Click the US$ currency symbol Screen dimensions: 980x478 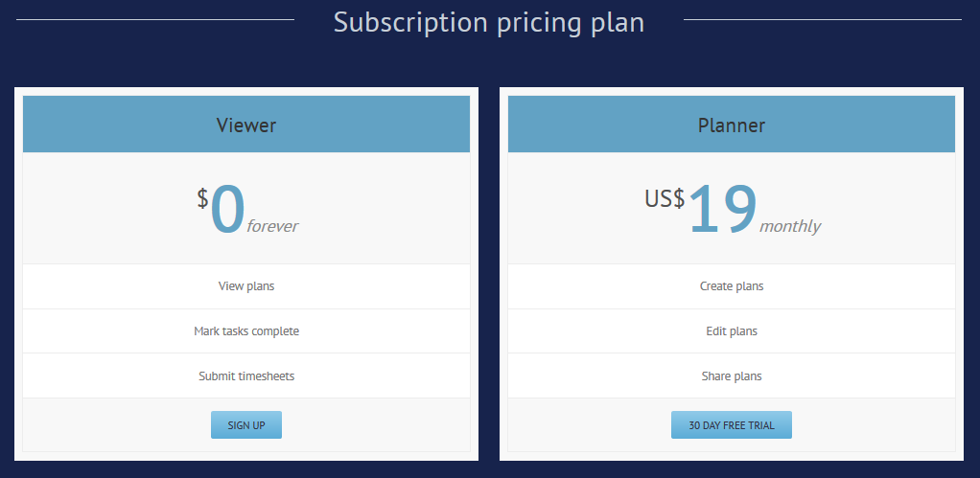(x=665, y=198)
